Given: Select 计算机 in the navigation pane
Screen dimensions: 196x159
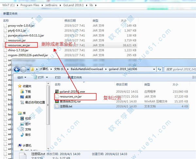Looking at the screenshot, I should pyautogui.click(x=24, y=145).
